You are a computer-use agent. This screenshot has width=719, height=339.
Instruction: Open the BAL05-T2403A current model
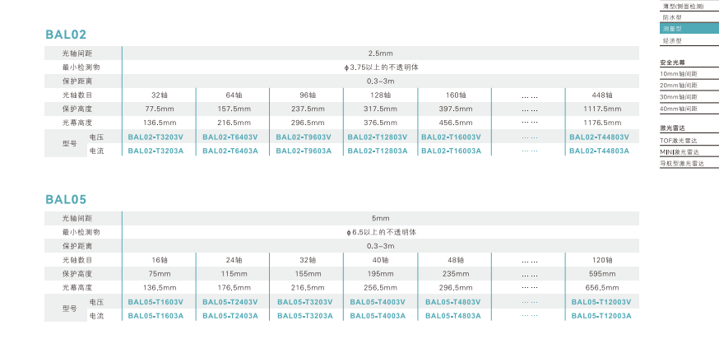(x=230, y=316)
